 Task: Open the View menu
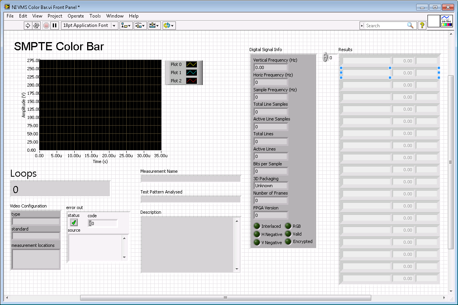tap(37, 16)
